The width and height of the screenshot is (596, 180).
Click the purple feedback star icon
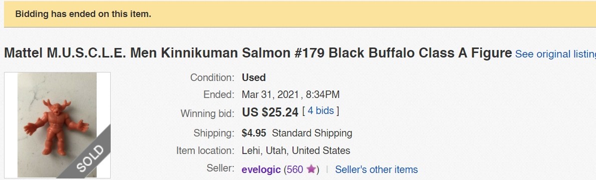(x=312, y=169)
